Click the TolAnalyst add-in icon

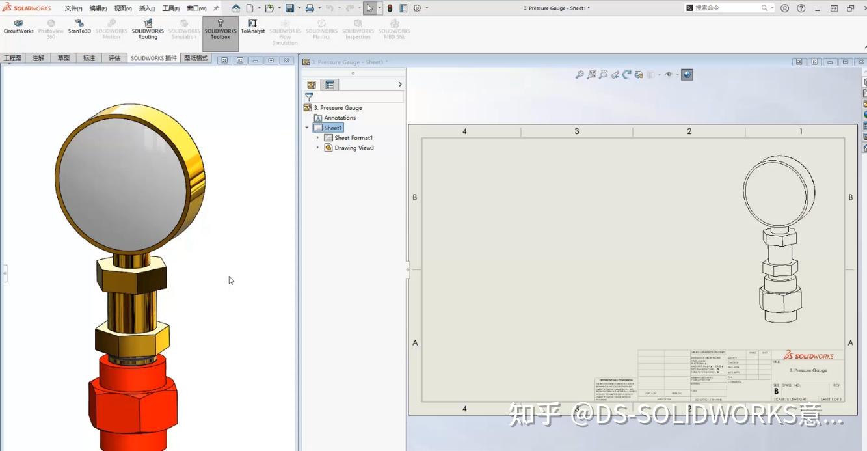(253, 29)
